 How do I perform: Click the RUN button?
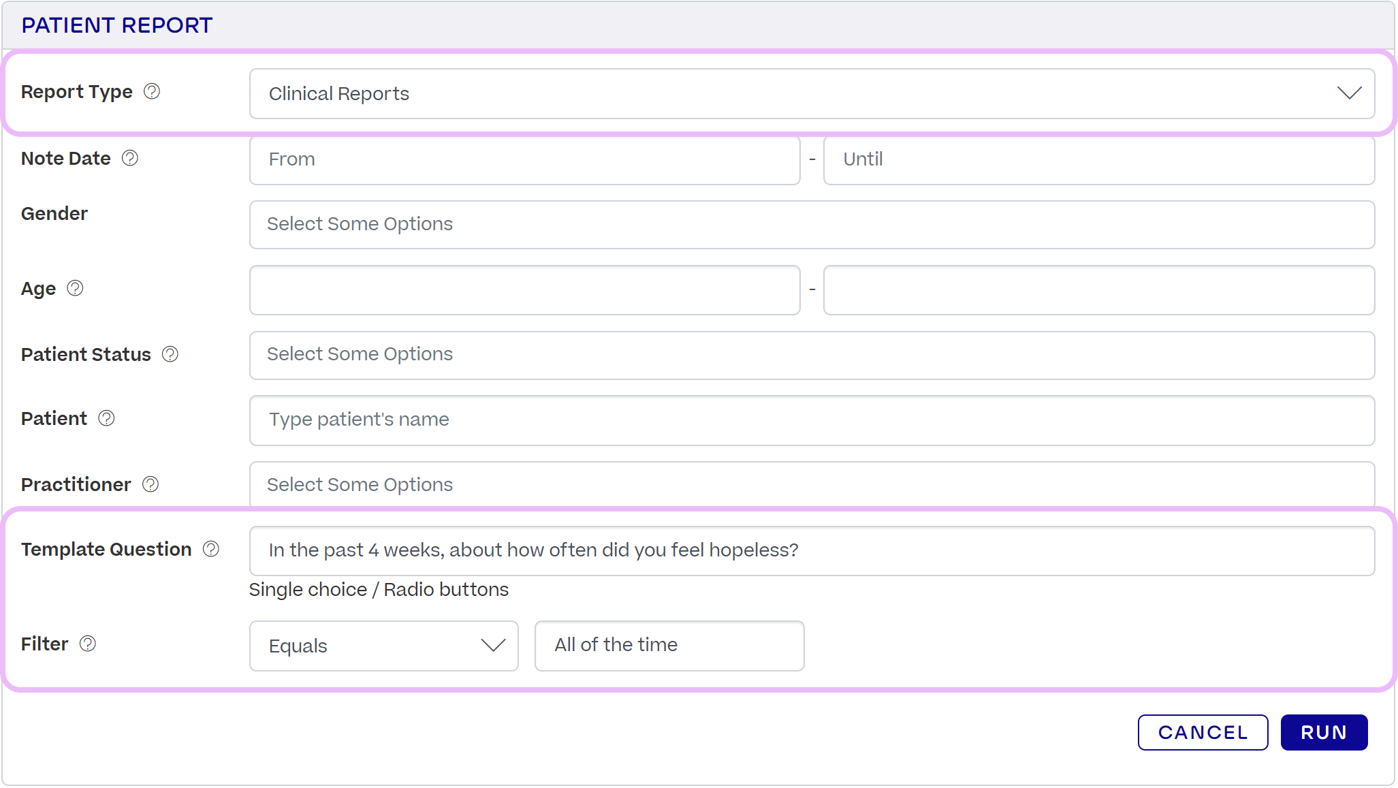(x=1323, y=731)
